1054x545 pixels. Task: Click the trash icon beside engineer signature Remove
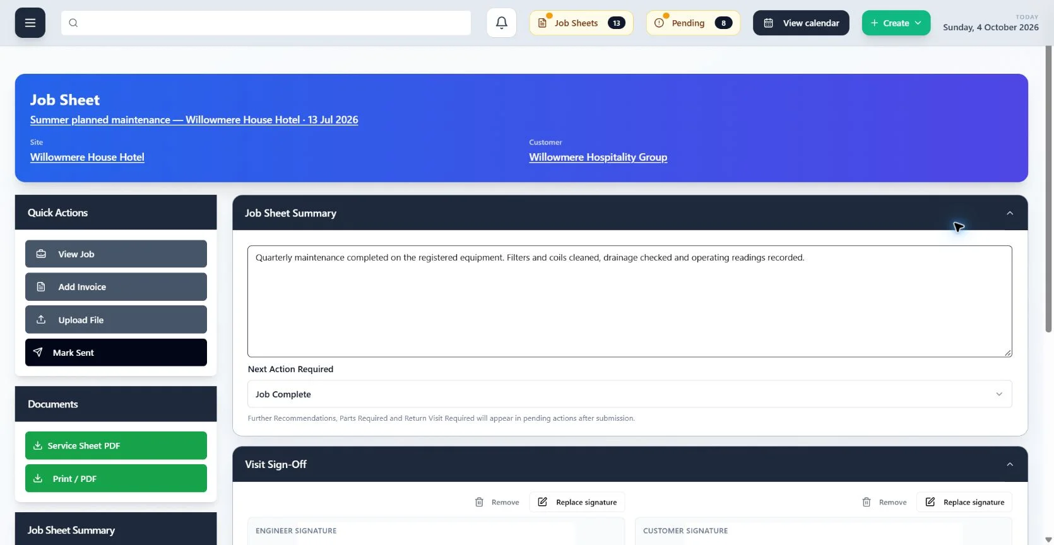tap(479, 502)
